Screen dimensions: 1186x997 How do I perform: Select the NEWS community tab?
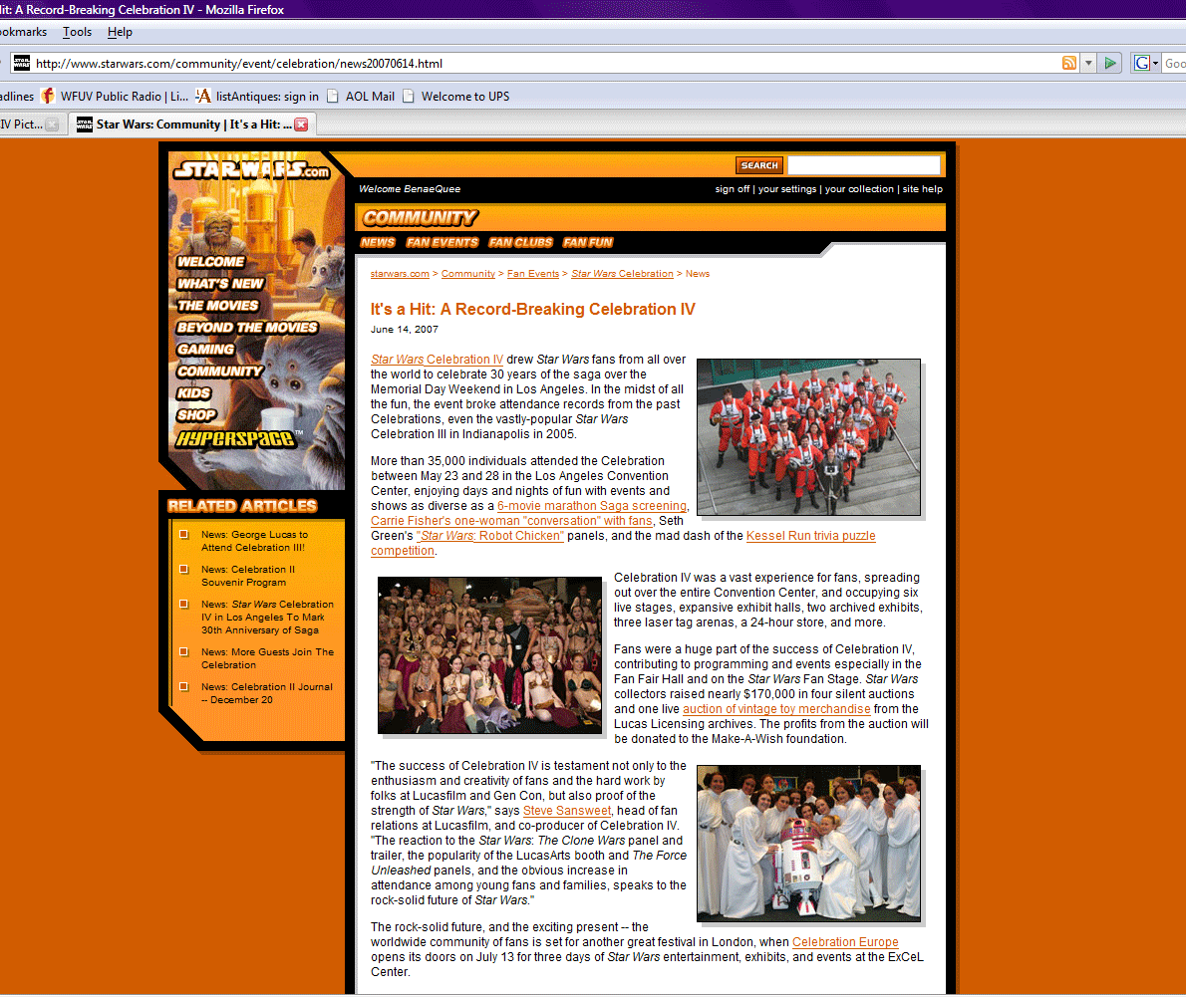tap(378, 243)
